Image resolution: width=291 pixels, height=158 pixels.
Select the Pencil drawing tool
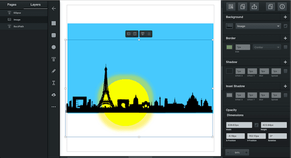[53, 71]
